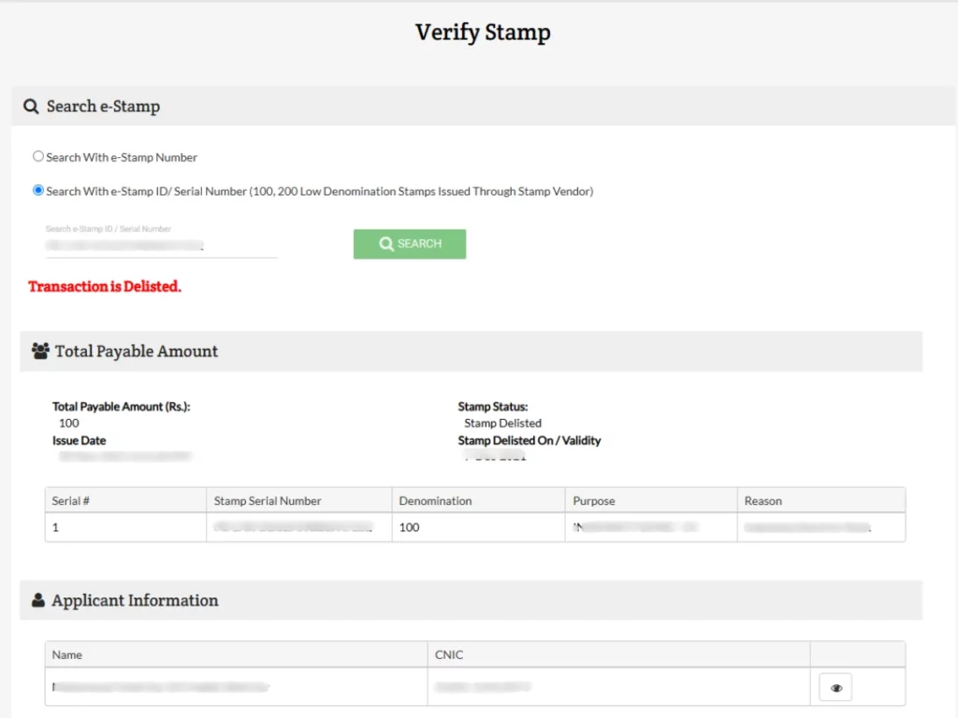Click the Serial # column header
The width and height of the screenshot is (958, 718).
pos(71,501)
